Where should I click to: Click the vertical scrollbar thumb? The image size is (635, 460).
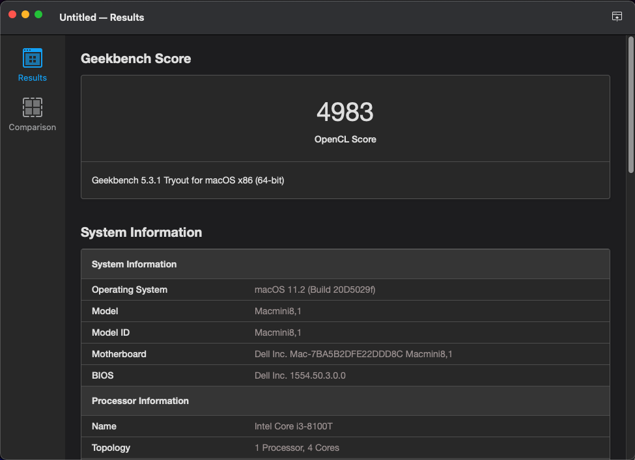click(x=630, y=105)
